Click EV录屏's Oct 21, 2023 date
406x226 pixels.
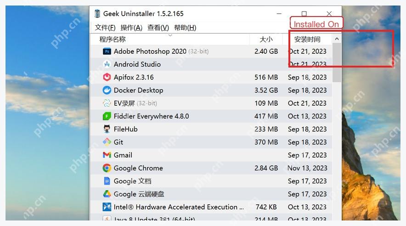(x=307, y=103)
